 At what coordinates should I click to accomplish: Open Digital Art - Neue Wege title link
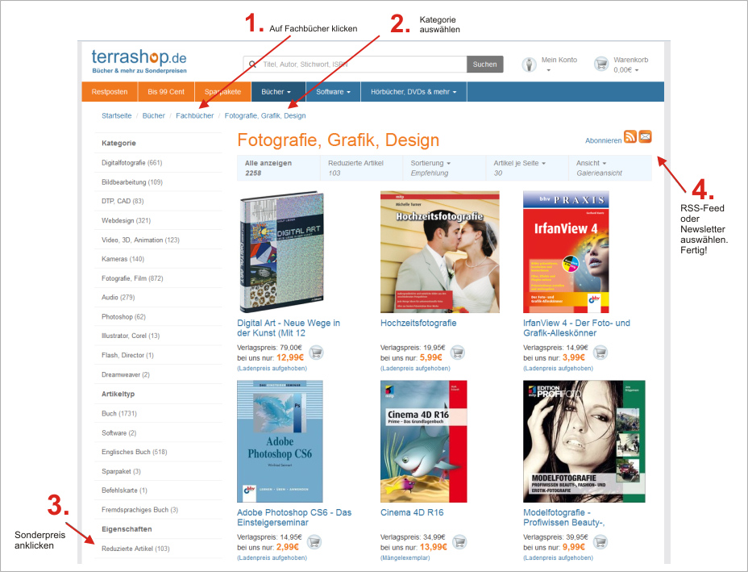coord(289,328)
